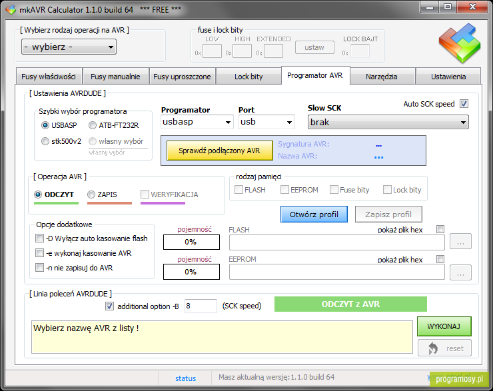Screen dimensions: 493x391
Task: Click the EEPROM pojemność 0% indicator
Action: coord(191,272)
